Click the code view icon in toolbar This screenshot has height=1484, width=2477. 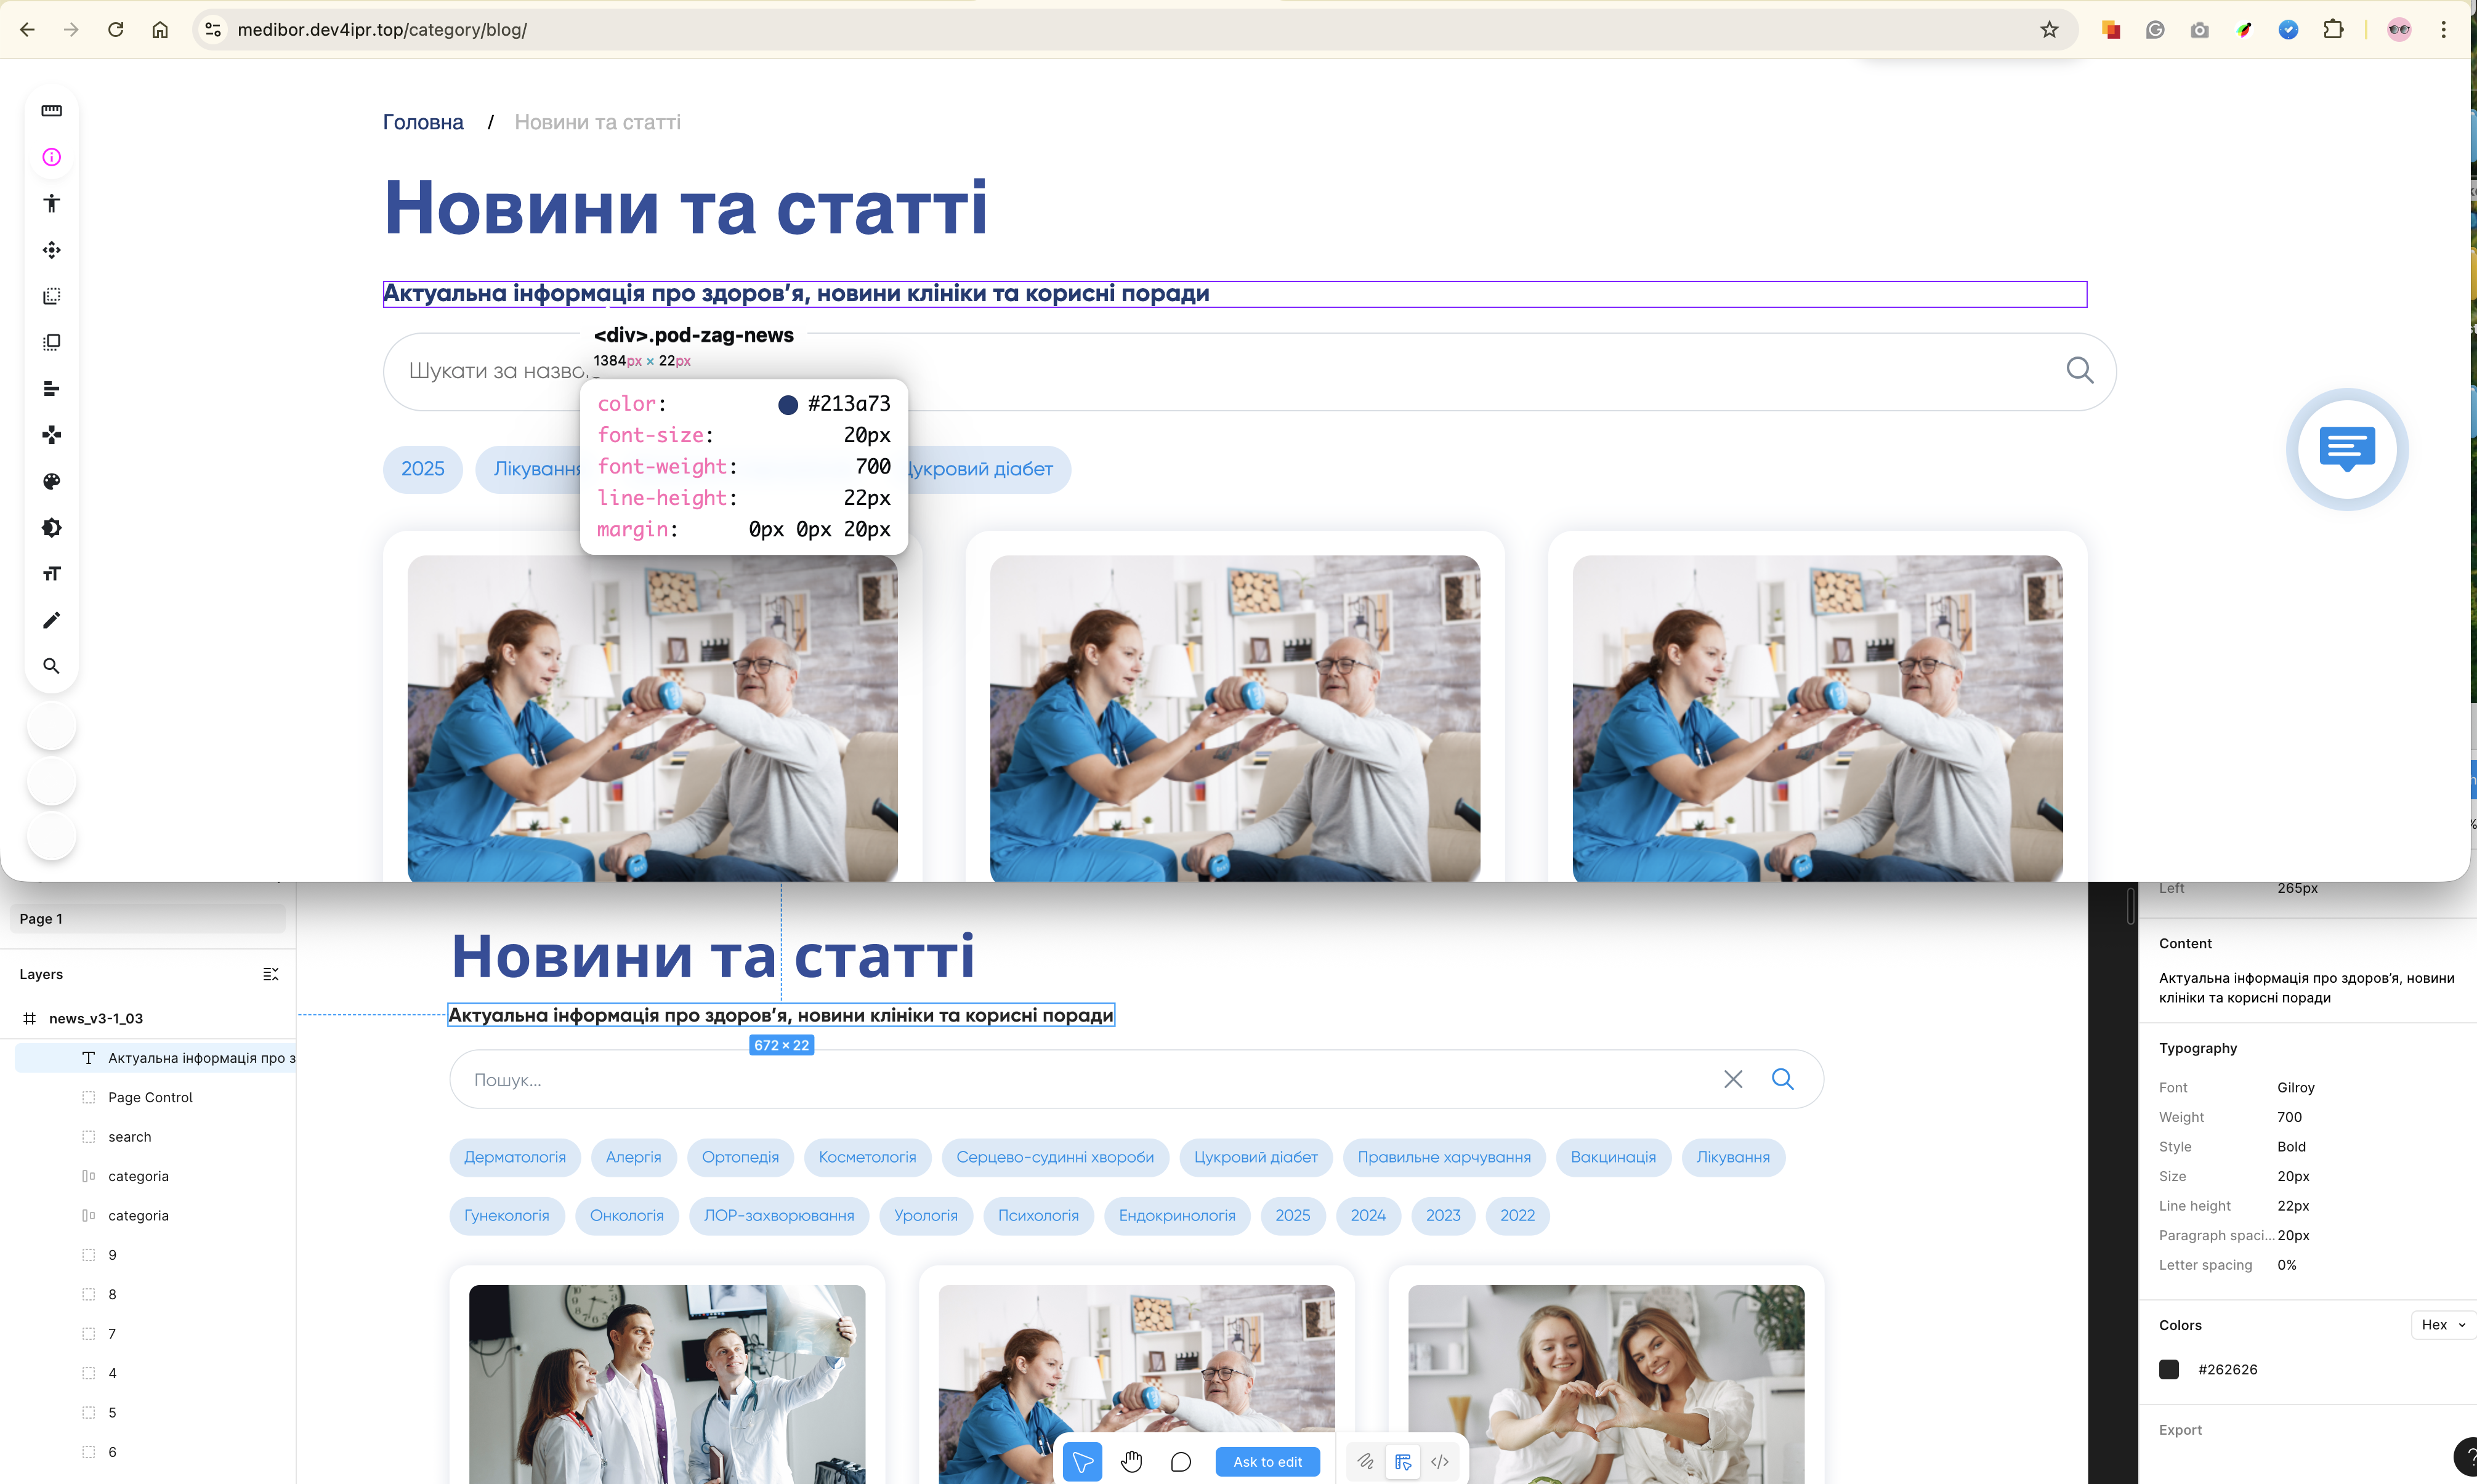1440,1462
